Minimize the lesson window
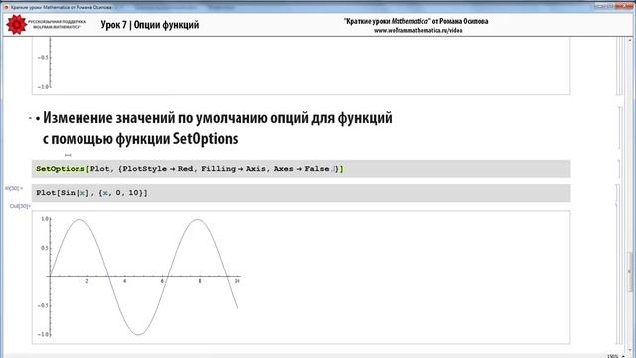636x358 pixels. coord(600,6)
